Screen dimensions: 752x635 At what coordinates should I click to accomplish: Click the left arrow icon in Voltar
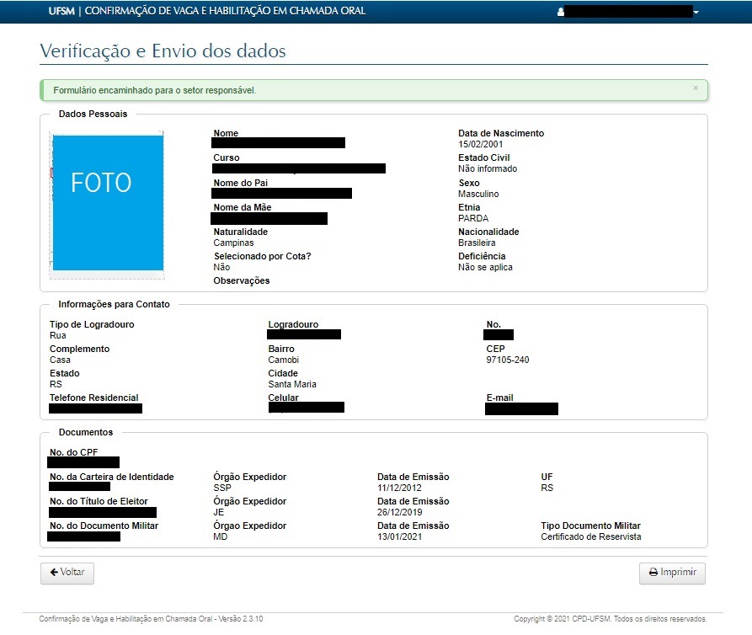(x=54, y=573)
